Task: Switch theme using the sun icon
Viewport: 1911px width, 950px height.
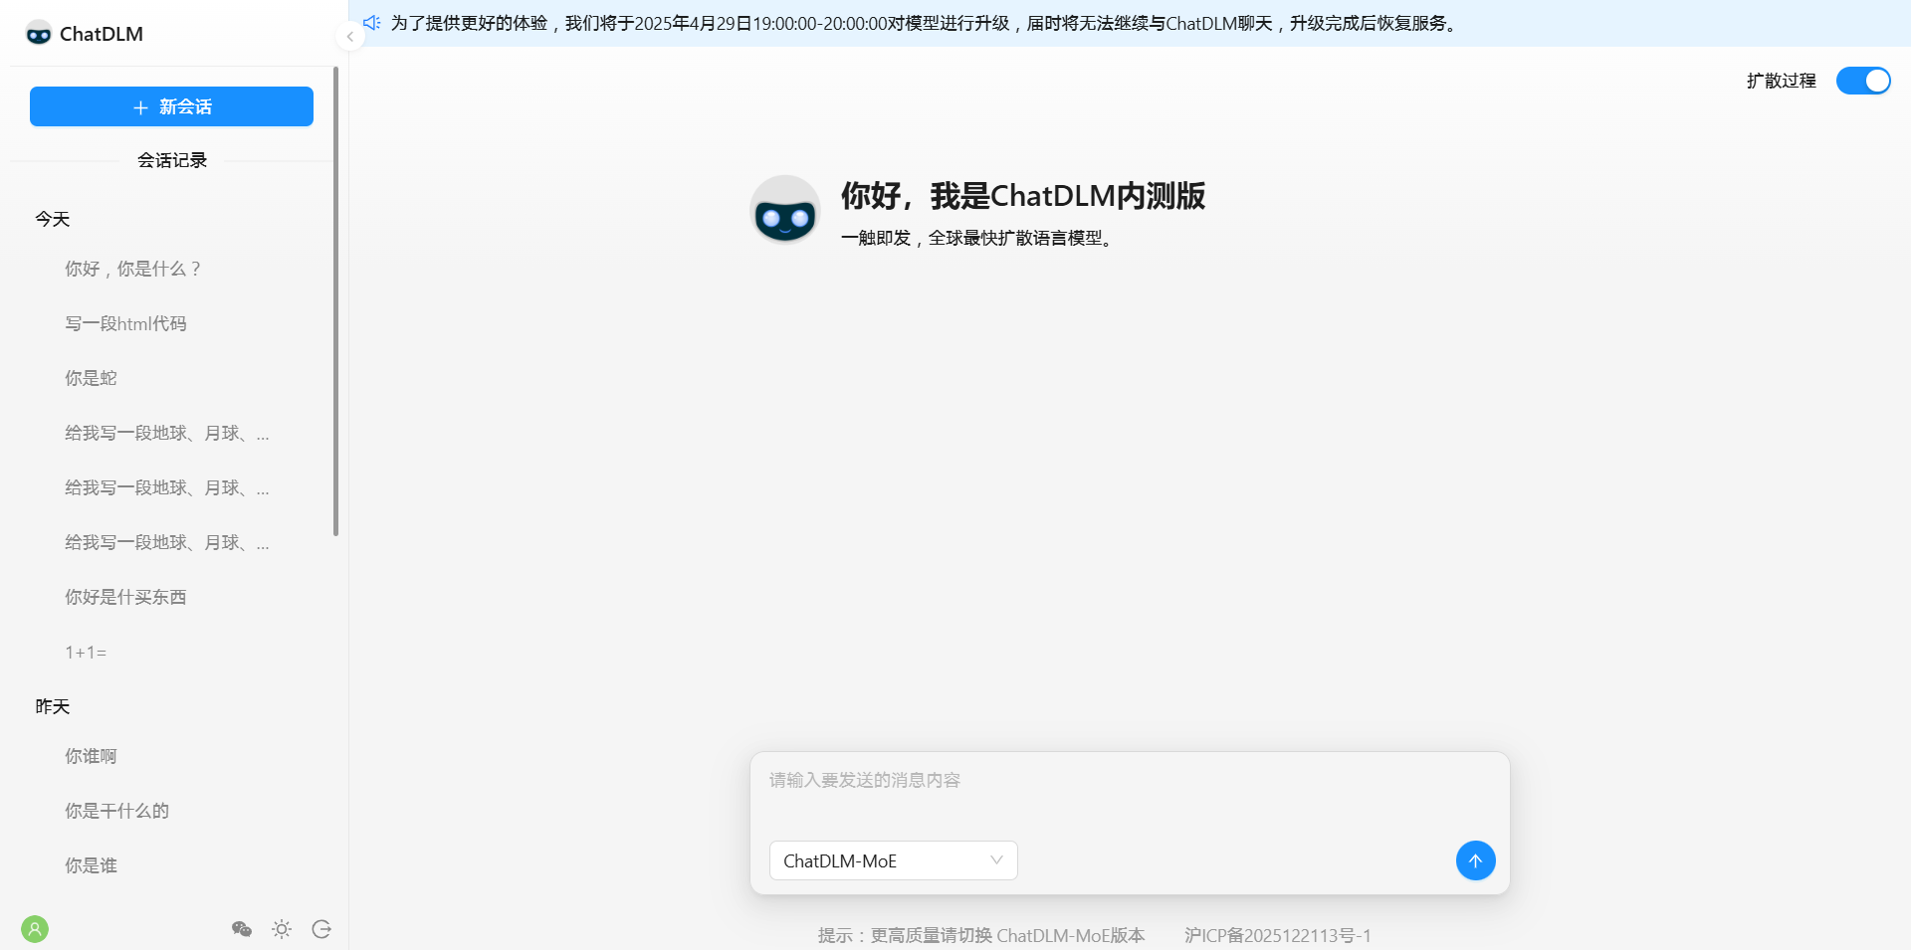Action: (x=282, y=929)
